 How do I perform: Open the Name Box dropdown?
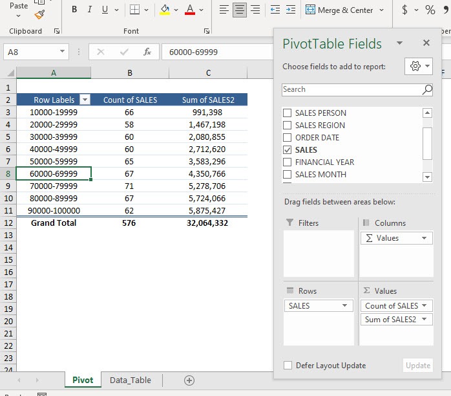click(62, 52)
